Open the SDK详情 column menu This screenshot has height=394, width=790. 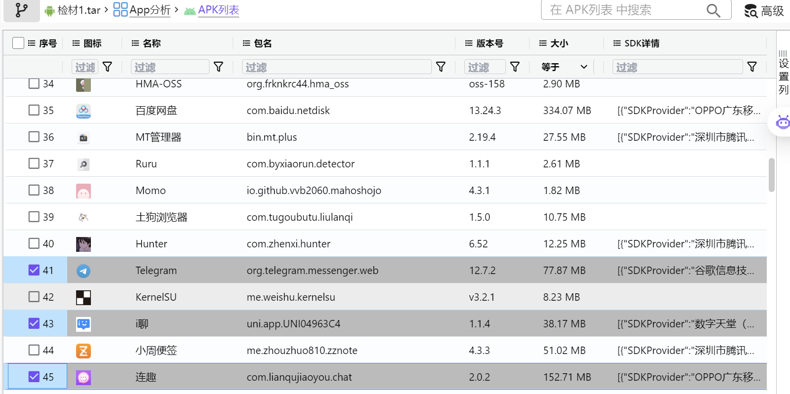pos(617,43)
